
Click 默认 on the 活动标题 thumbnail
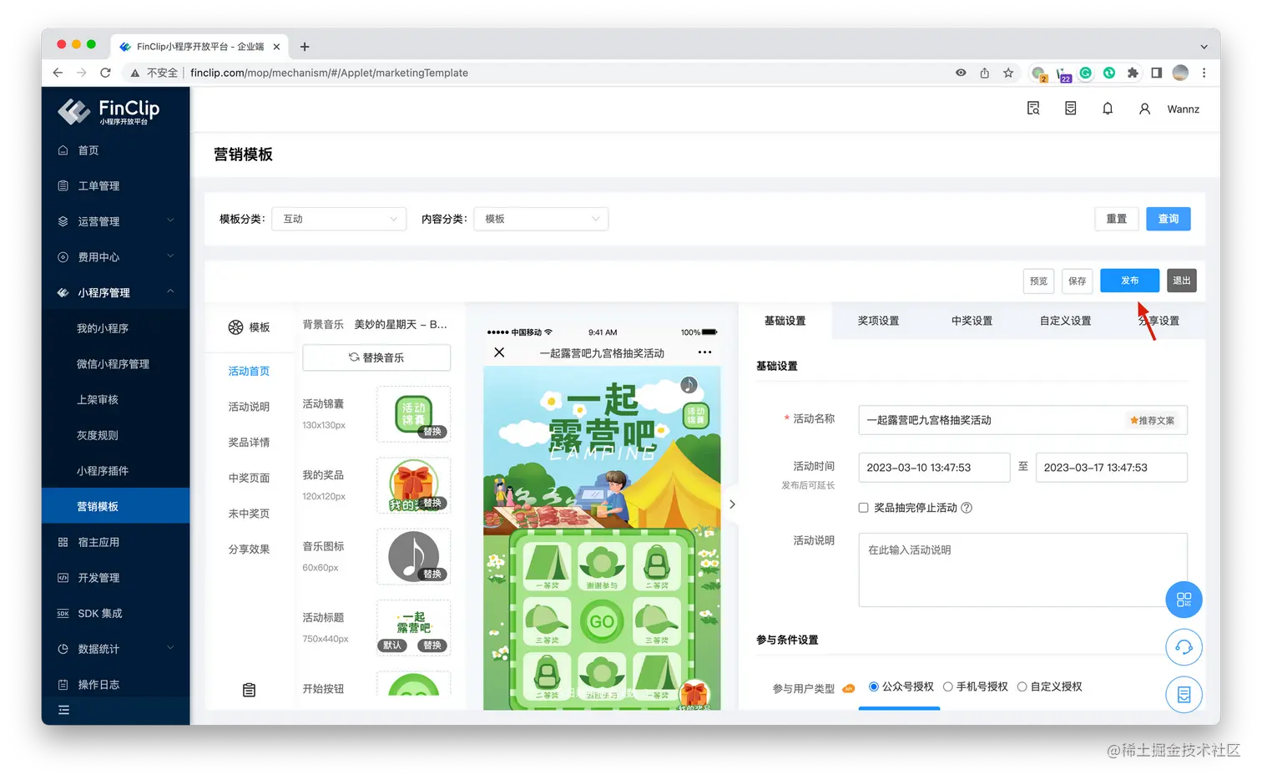click(x=392, y=646)
